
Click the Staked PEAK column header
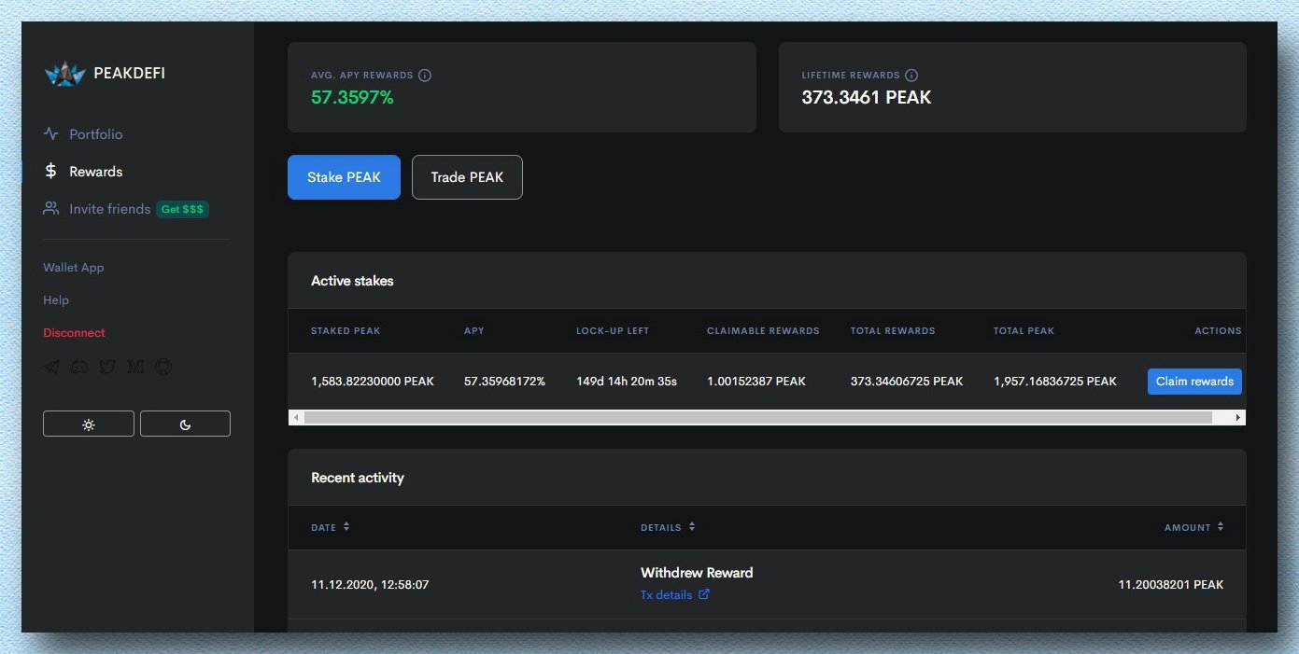coord(346,331)
